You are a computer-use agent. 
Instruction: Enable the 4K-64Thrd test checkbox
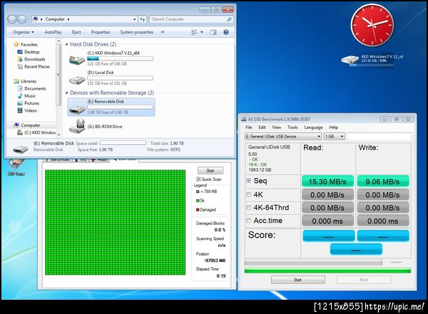[249, 207]
